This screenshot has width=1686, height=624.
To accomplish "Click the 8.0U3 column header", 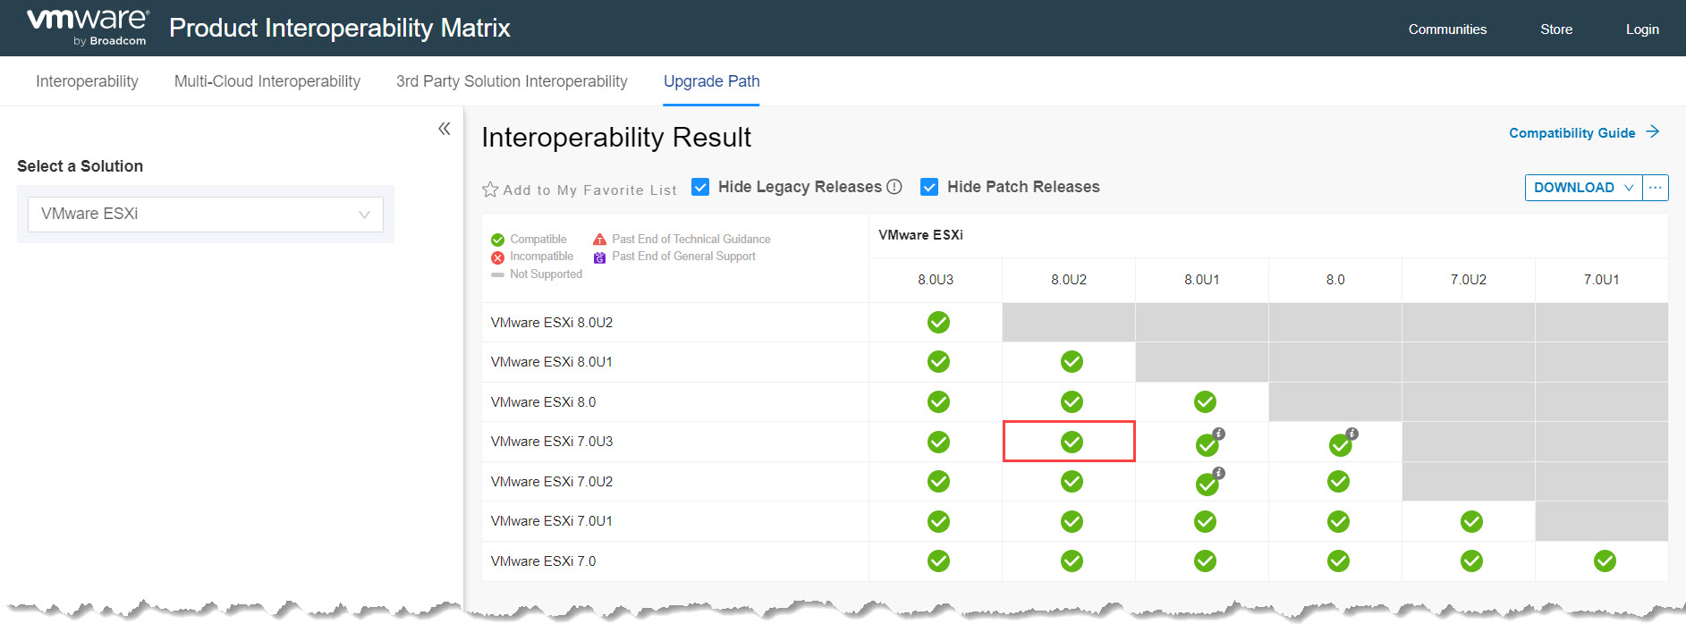I will (x=936, y=280).
